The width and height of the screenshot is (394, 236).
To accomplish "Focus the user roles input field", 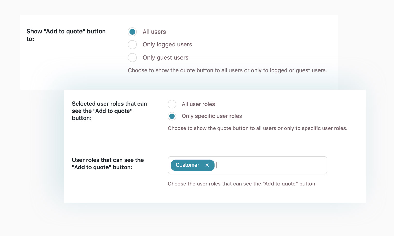I will point(271,165).
